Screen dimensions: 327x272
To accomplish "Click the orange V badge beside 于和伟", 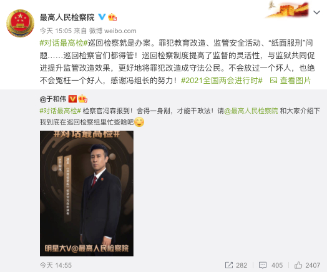I will [72, 99].
